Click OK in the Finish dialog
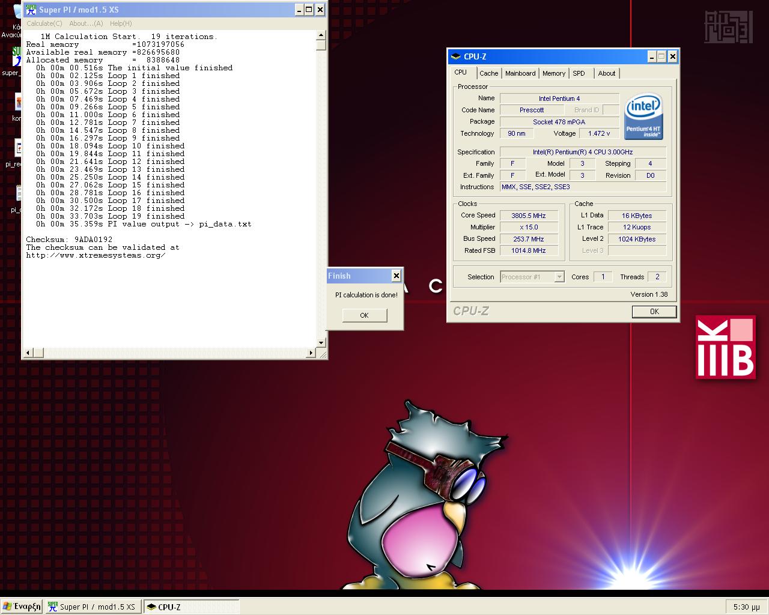 click(365, 315)
